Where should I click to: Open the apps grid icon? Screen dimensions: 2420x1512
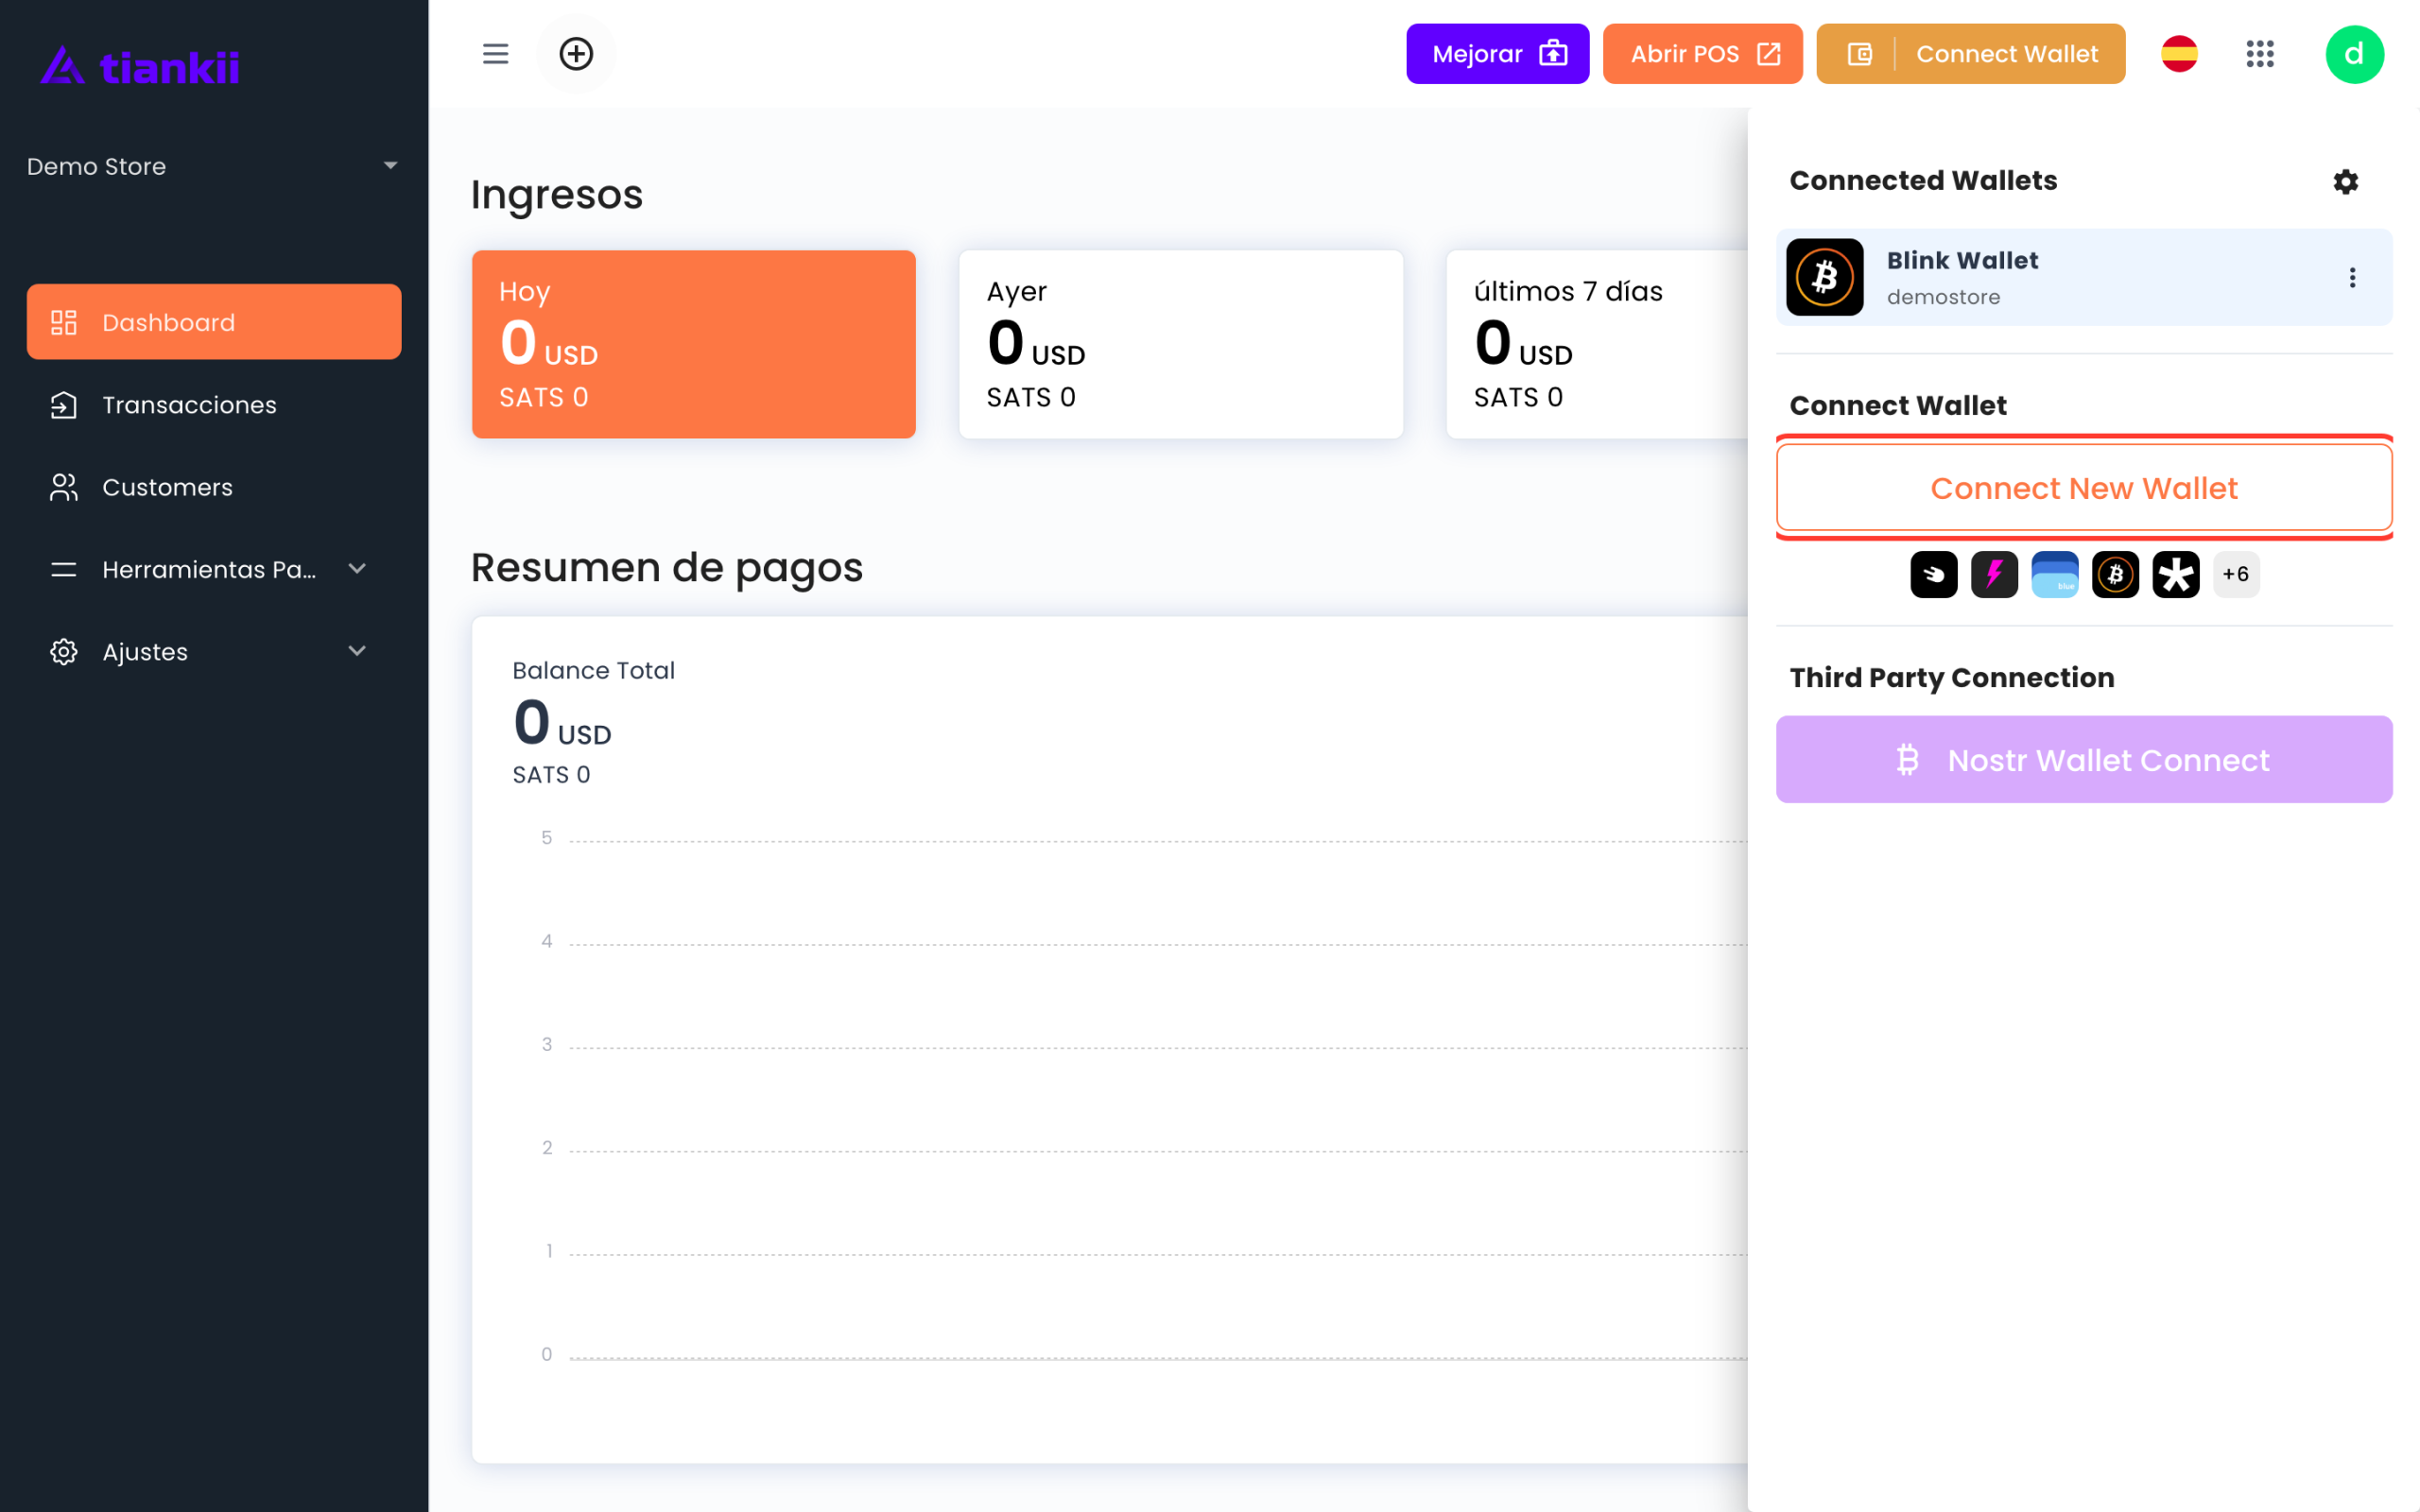(2260, 54)
